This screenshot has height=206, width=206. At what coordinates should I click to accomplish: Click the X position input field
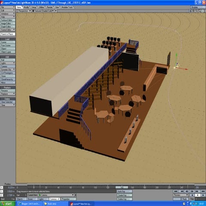click(x=9, y=188)
